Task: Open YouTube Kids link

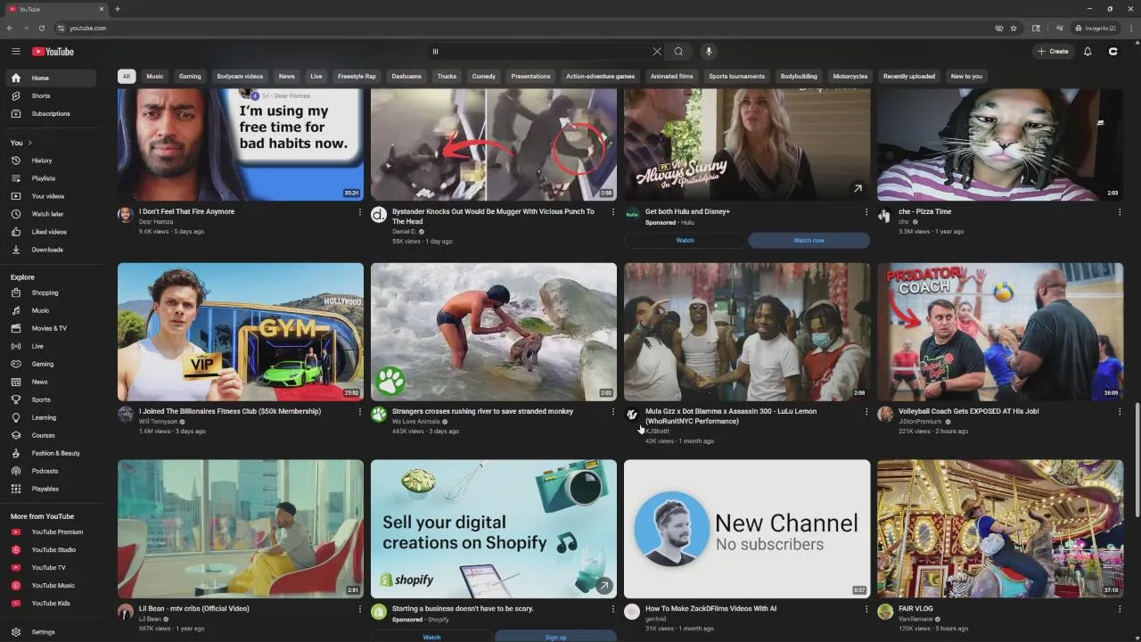Action: [x=49, y=603]
